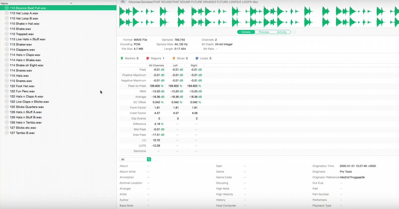Click the play arrow beside 110 Hat Loop A.wav
Image resolution: width=399 pixels, height=209 pixels.
tap(7, 13)
